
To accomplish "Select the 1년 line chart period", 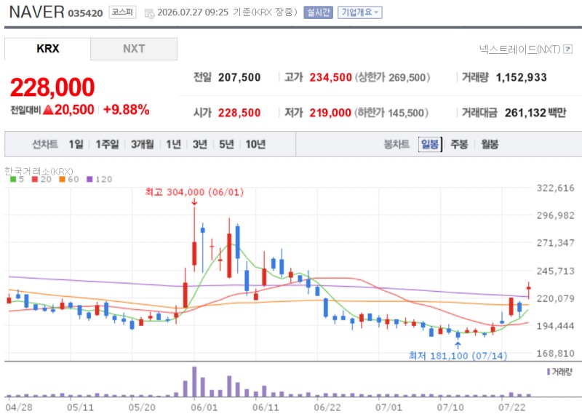I will [x=173, y=144].
